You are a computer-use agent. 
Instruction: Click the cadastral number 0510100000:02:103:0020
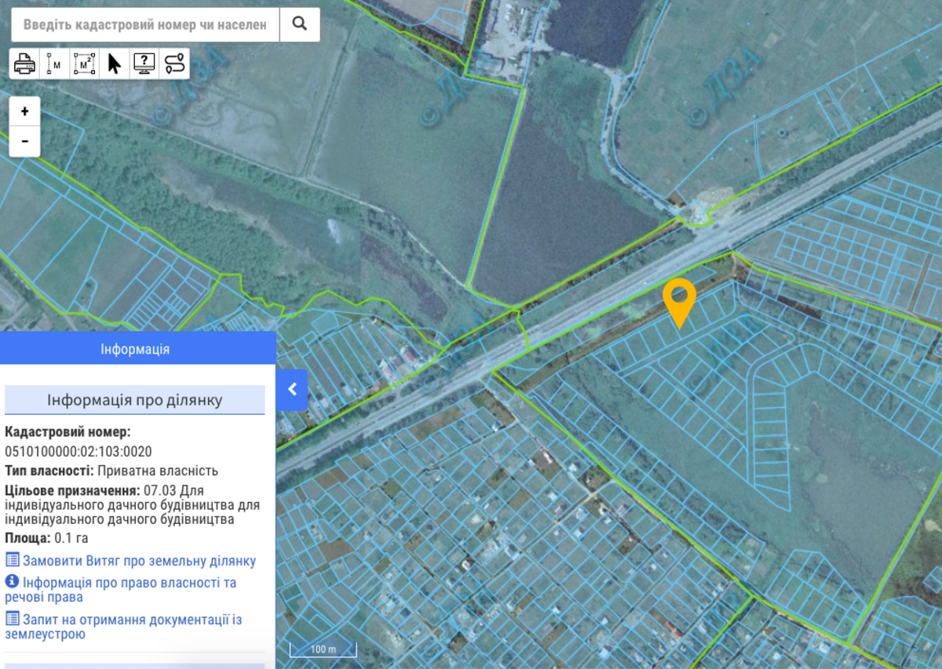click(78, 451)
